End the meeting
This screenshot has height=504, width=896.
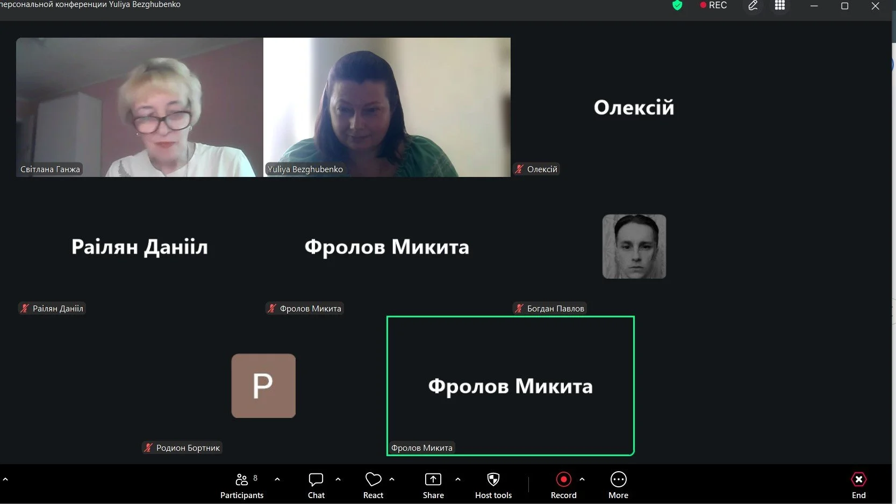coord(859,486)
